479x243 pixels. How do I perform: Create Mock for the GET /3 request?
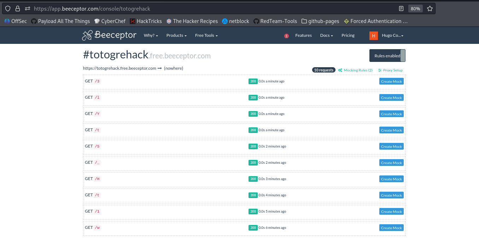click(391, 81)
